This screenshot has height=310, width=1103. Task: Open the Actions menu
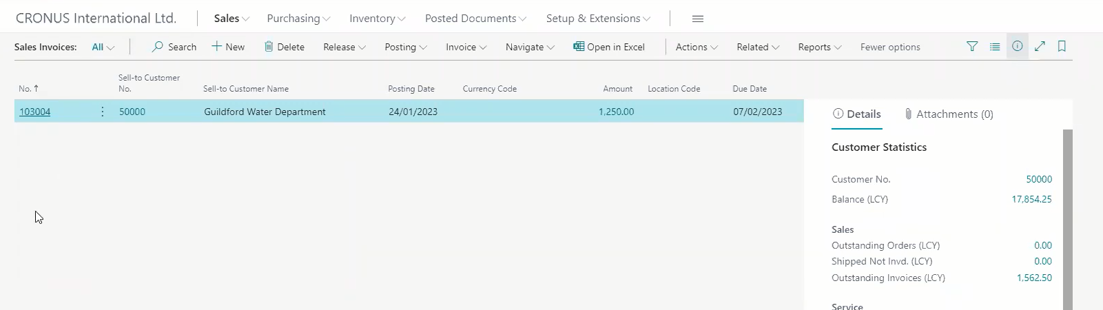[x=697, y=47]
